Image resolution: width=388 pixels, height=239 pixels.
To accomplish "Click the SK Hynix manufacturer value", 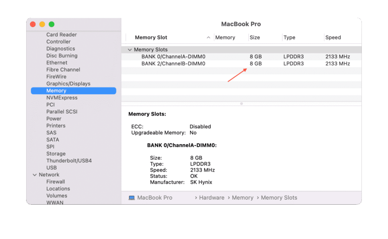I will [201, 182].
